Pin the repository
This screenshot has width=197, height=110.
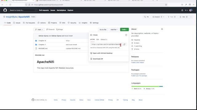(x=147, y=17)
